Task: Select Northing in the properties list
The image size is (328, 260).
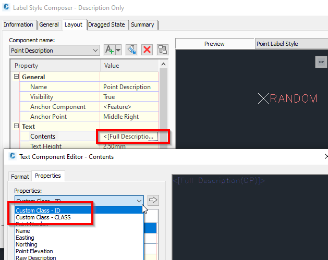Action: (79, 244)
